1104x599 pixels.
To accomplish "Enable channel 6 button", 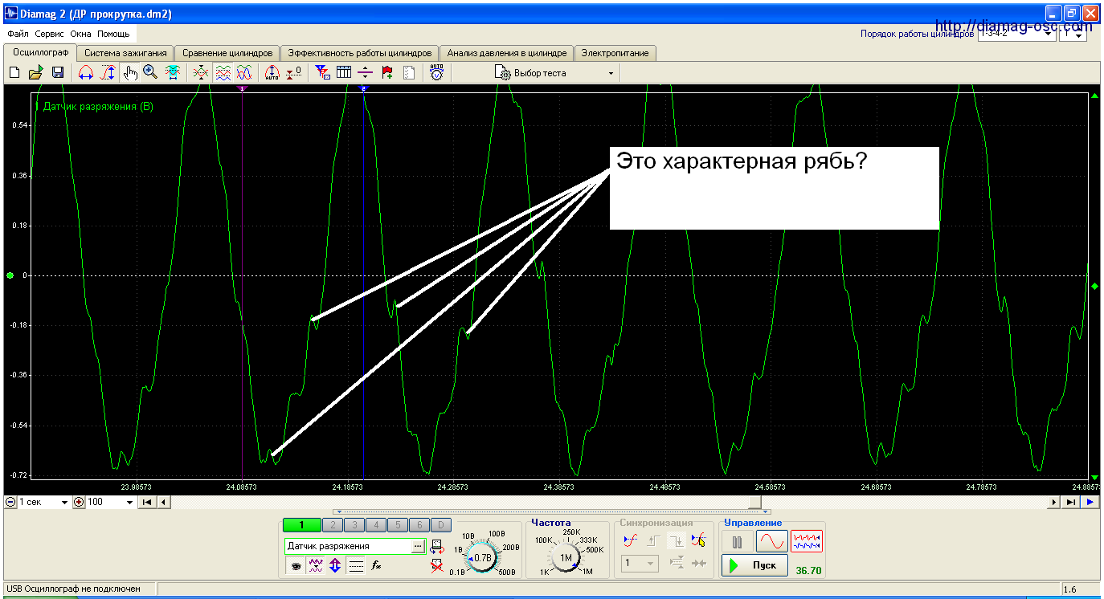I will [419, 525].
